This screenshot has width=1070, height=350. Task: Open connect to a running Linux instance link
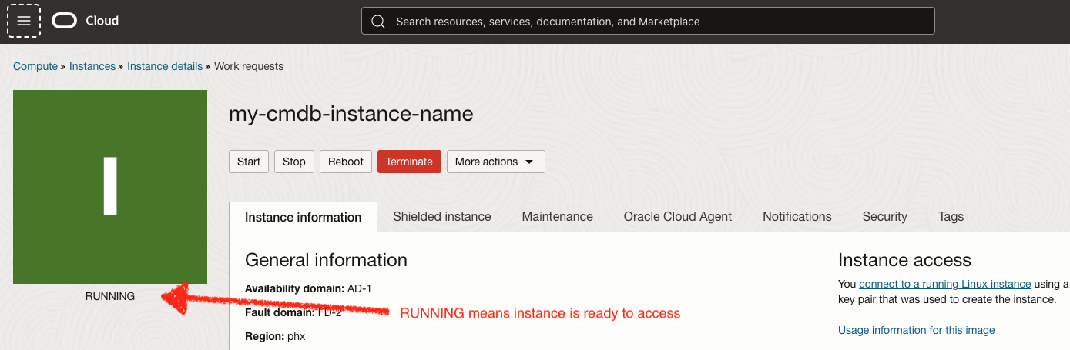945,284
